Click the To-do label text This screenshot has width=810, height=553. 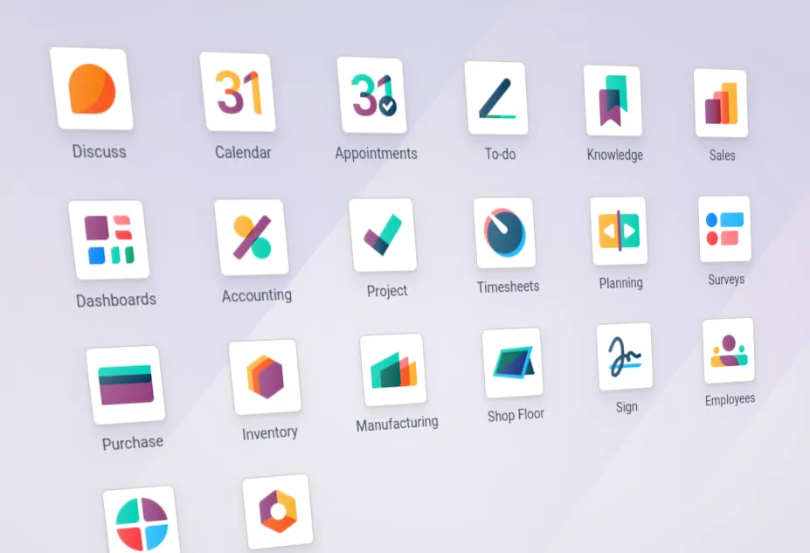click(x=500, y=154)
